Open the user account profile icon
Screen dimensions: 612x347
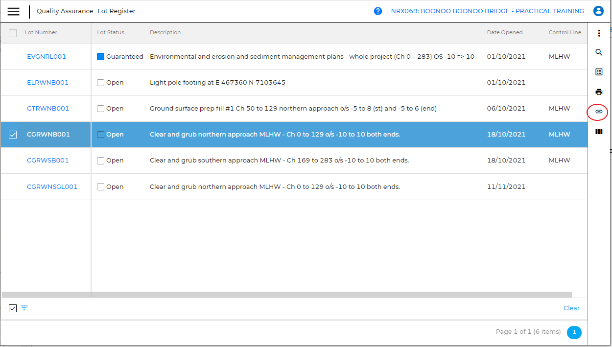(x=598, y=11)
